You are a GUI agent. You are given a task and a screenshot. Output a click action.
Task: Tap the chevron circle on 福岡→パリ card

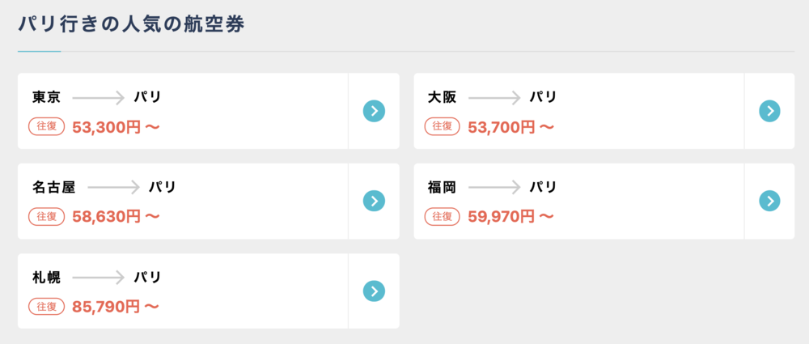[x=769, y=201]
